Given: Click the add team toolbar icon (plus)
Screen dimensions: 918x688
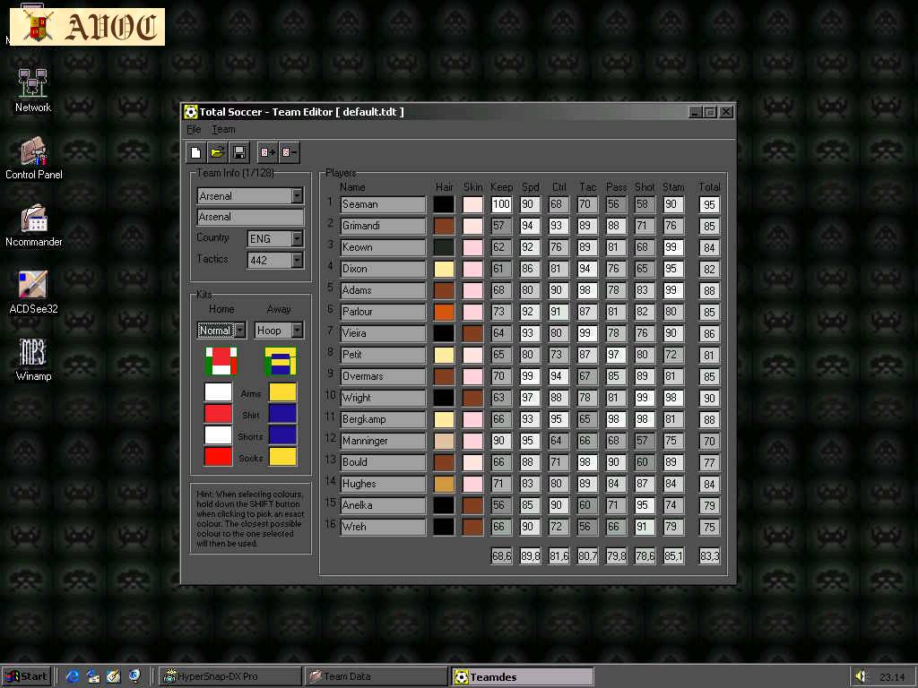Looking at the screenshot, I should click(267, 152).
